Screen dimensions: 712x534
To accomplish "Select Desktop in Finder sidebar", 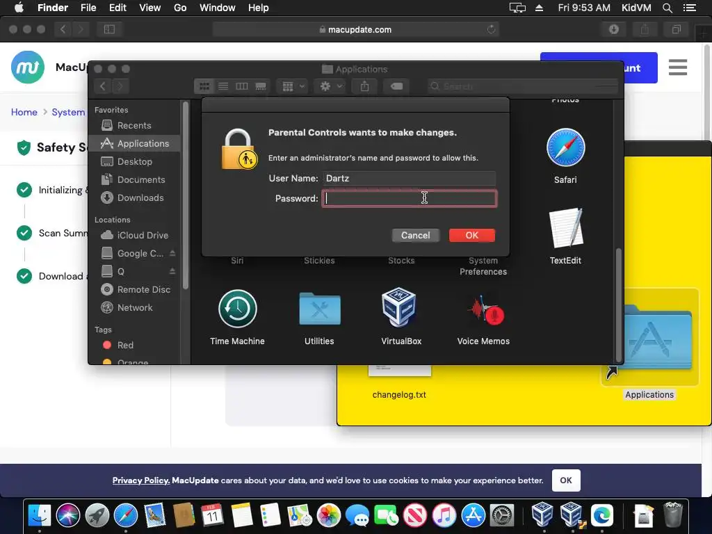I will 134,161.
